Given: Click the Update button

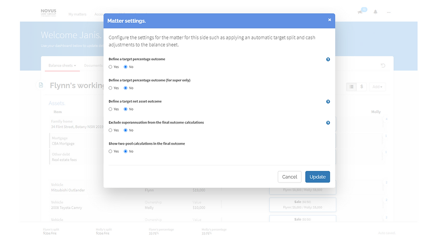Looking at the screenshot, I should click(x=317, y=177).
